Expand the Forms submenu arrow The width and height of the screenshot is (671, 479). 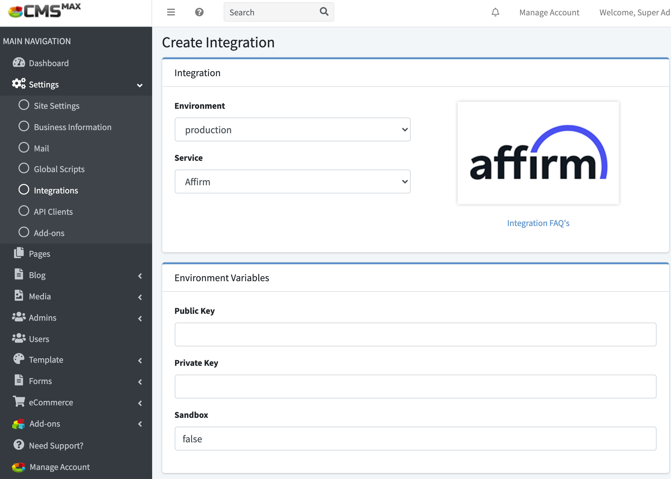(x=140, y=382)
